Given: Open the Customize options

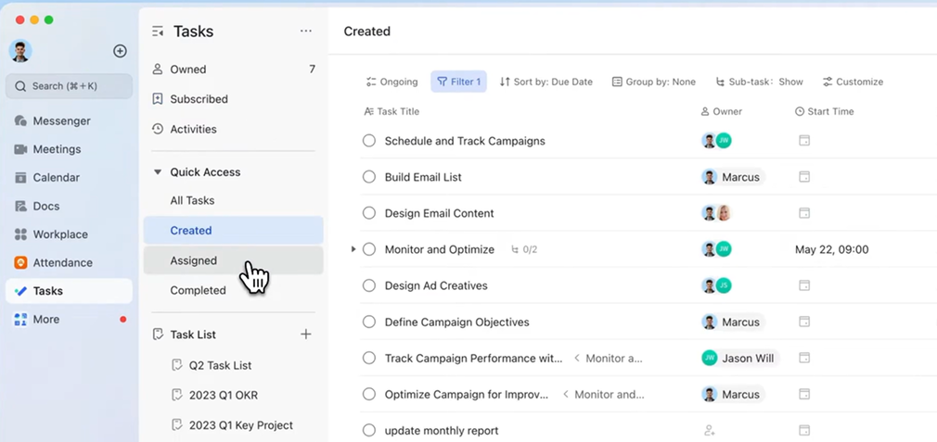Looking at the screenshot, I should pyautogui.click(x=853, y=82).
